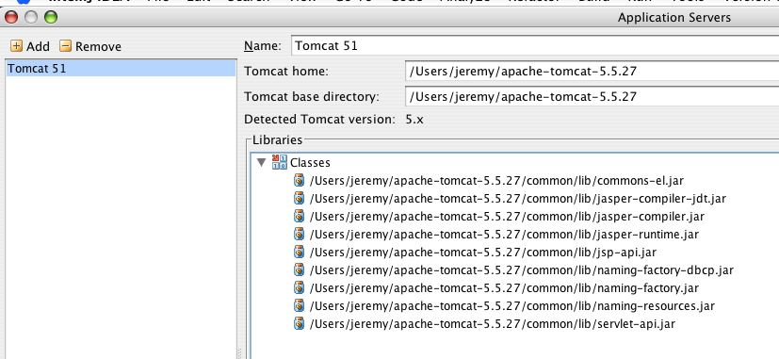Click the Remove server minus icon
This screenshot has height=359, width=779.
click(x=65, y=46)
